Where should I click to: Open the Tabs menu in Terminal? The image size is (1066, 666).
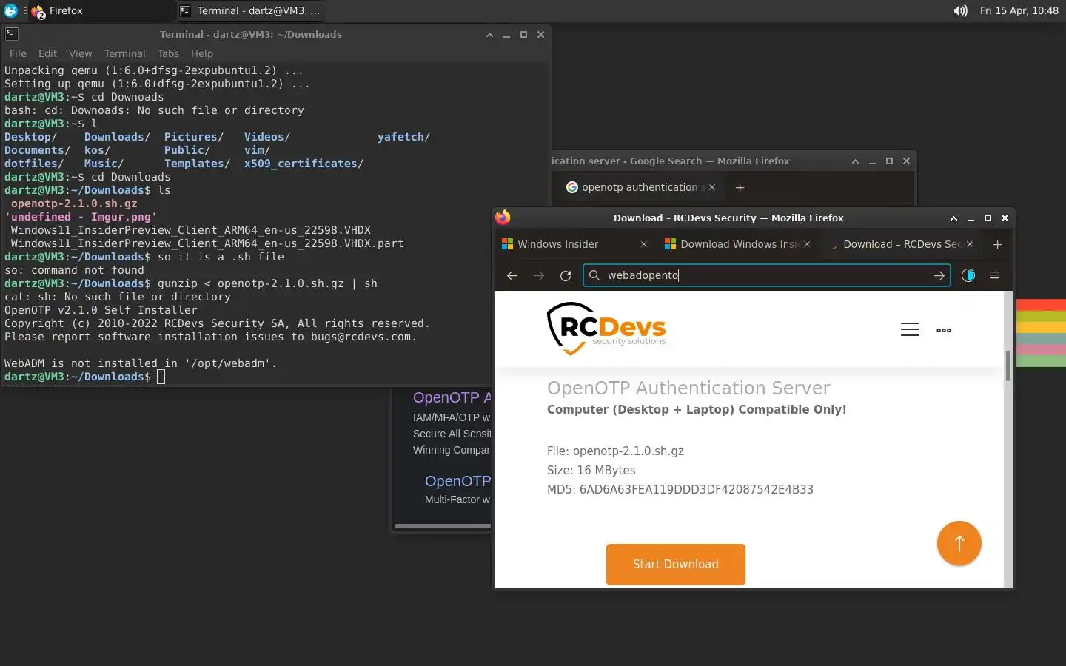(168, 53)
